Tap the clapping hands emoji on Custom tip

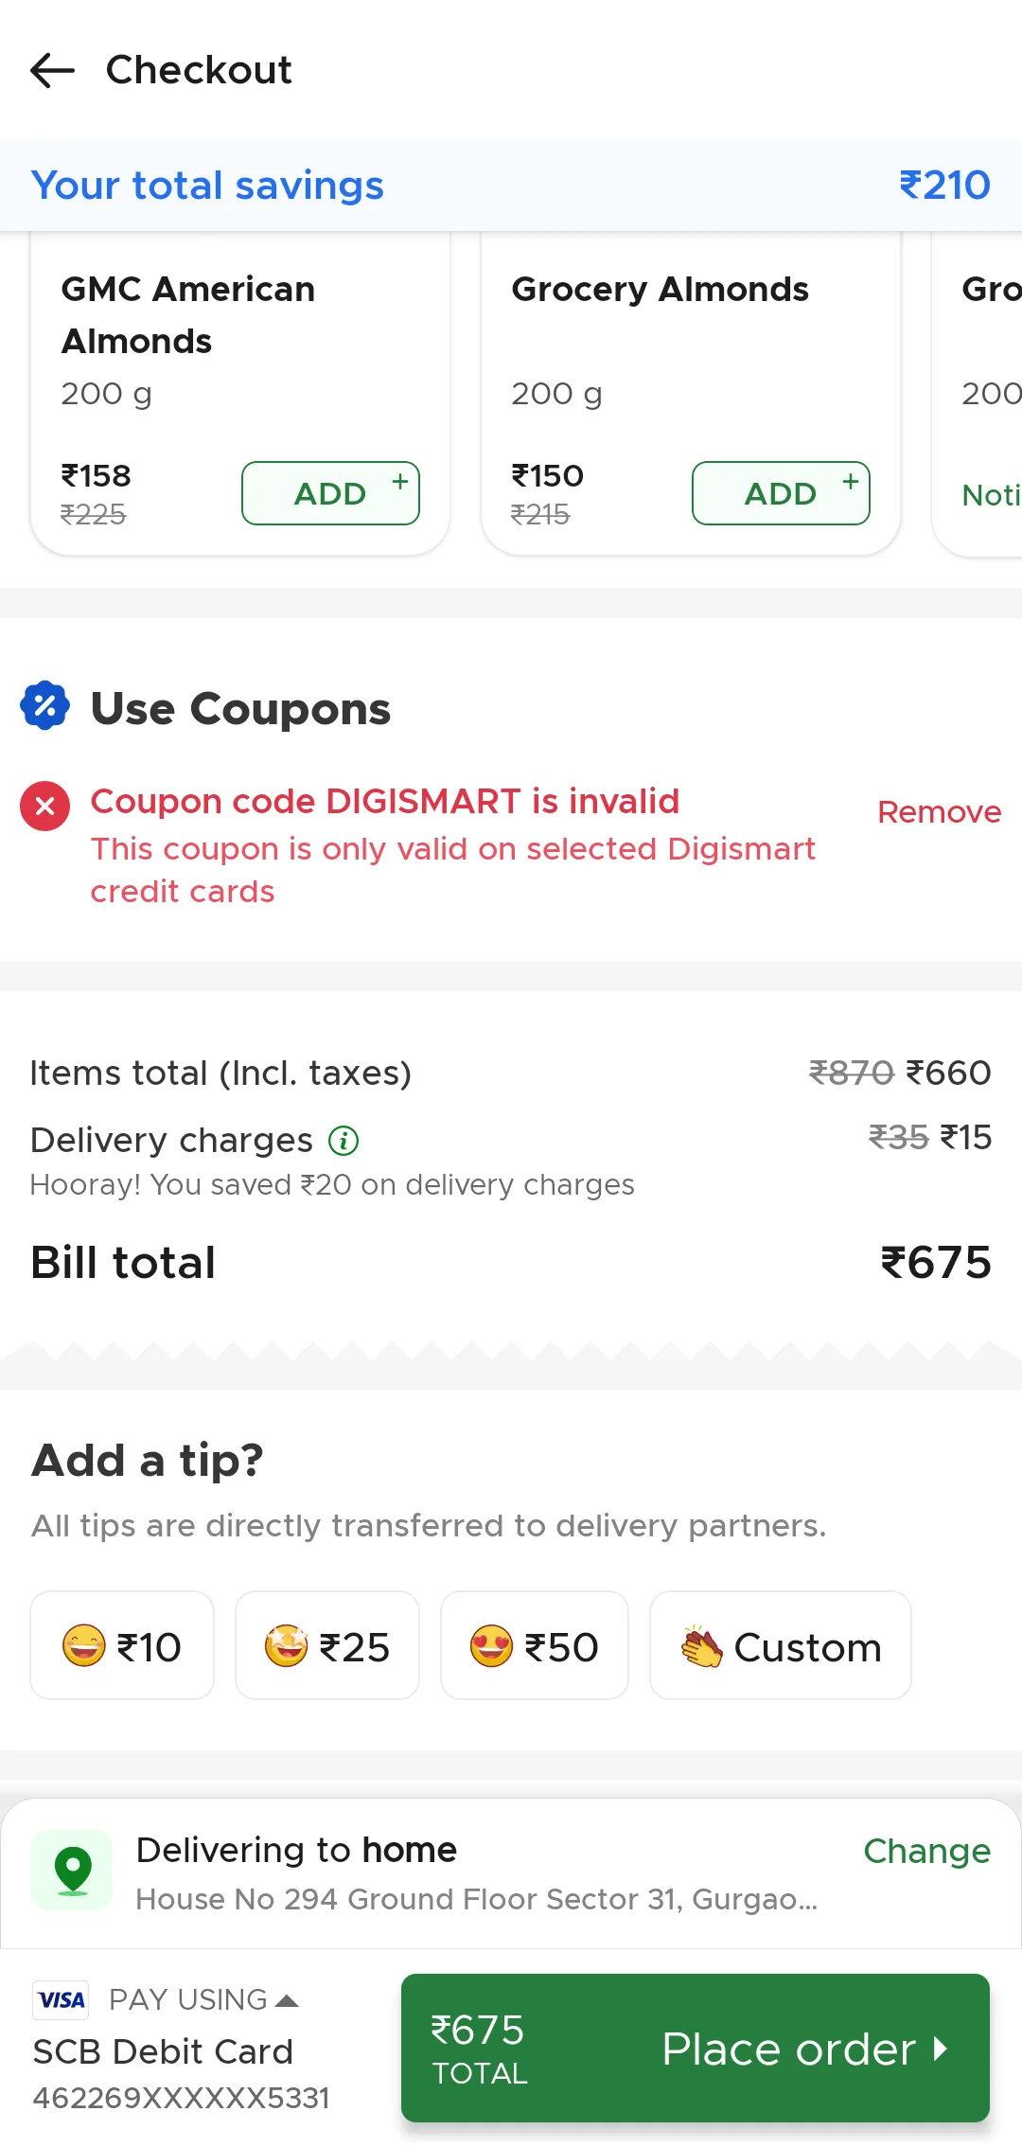tap(701, 1646)
